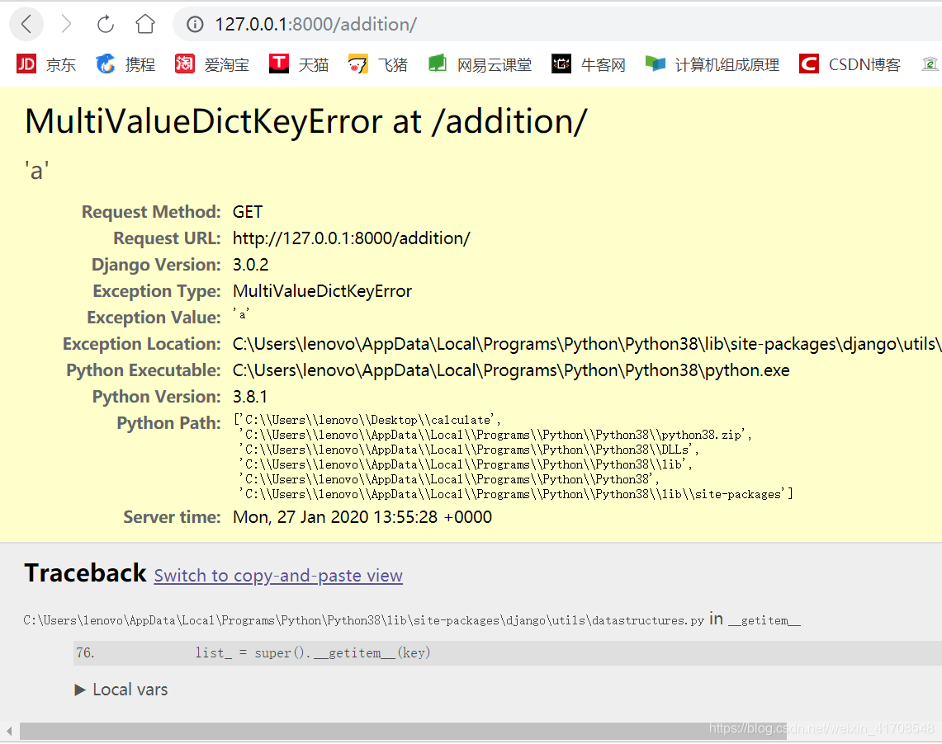
Task: Click Python Path entry ending DLLs
Action: click(469, 450)
